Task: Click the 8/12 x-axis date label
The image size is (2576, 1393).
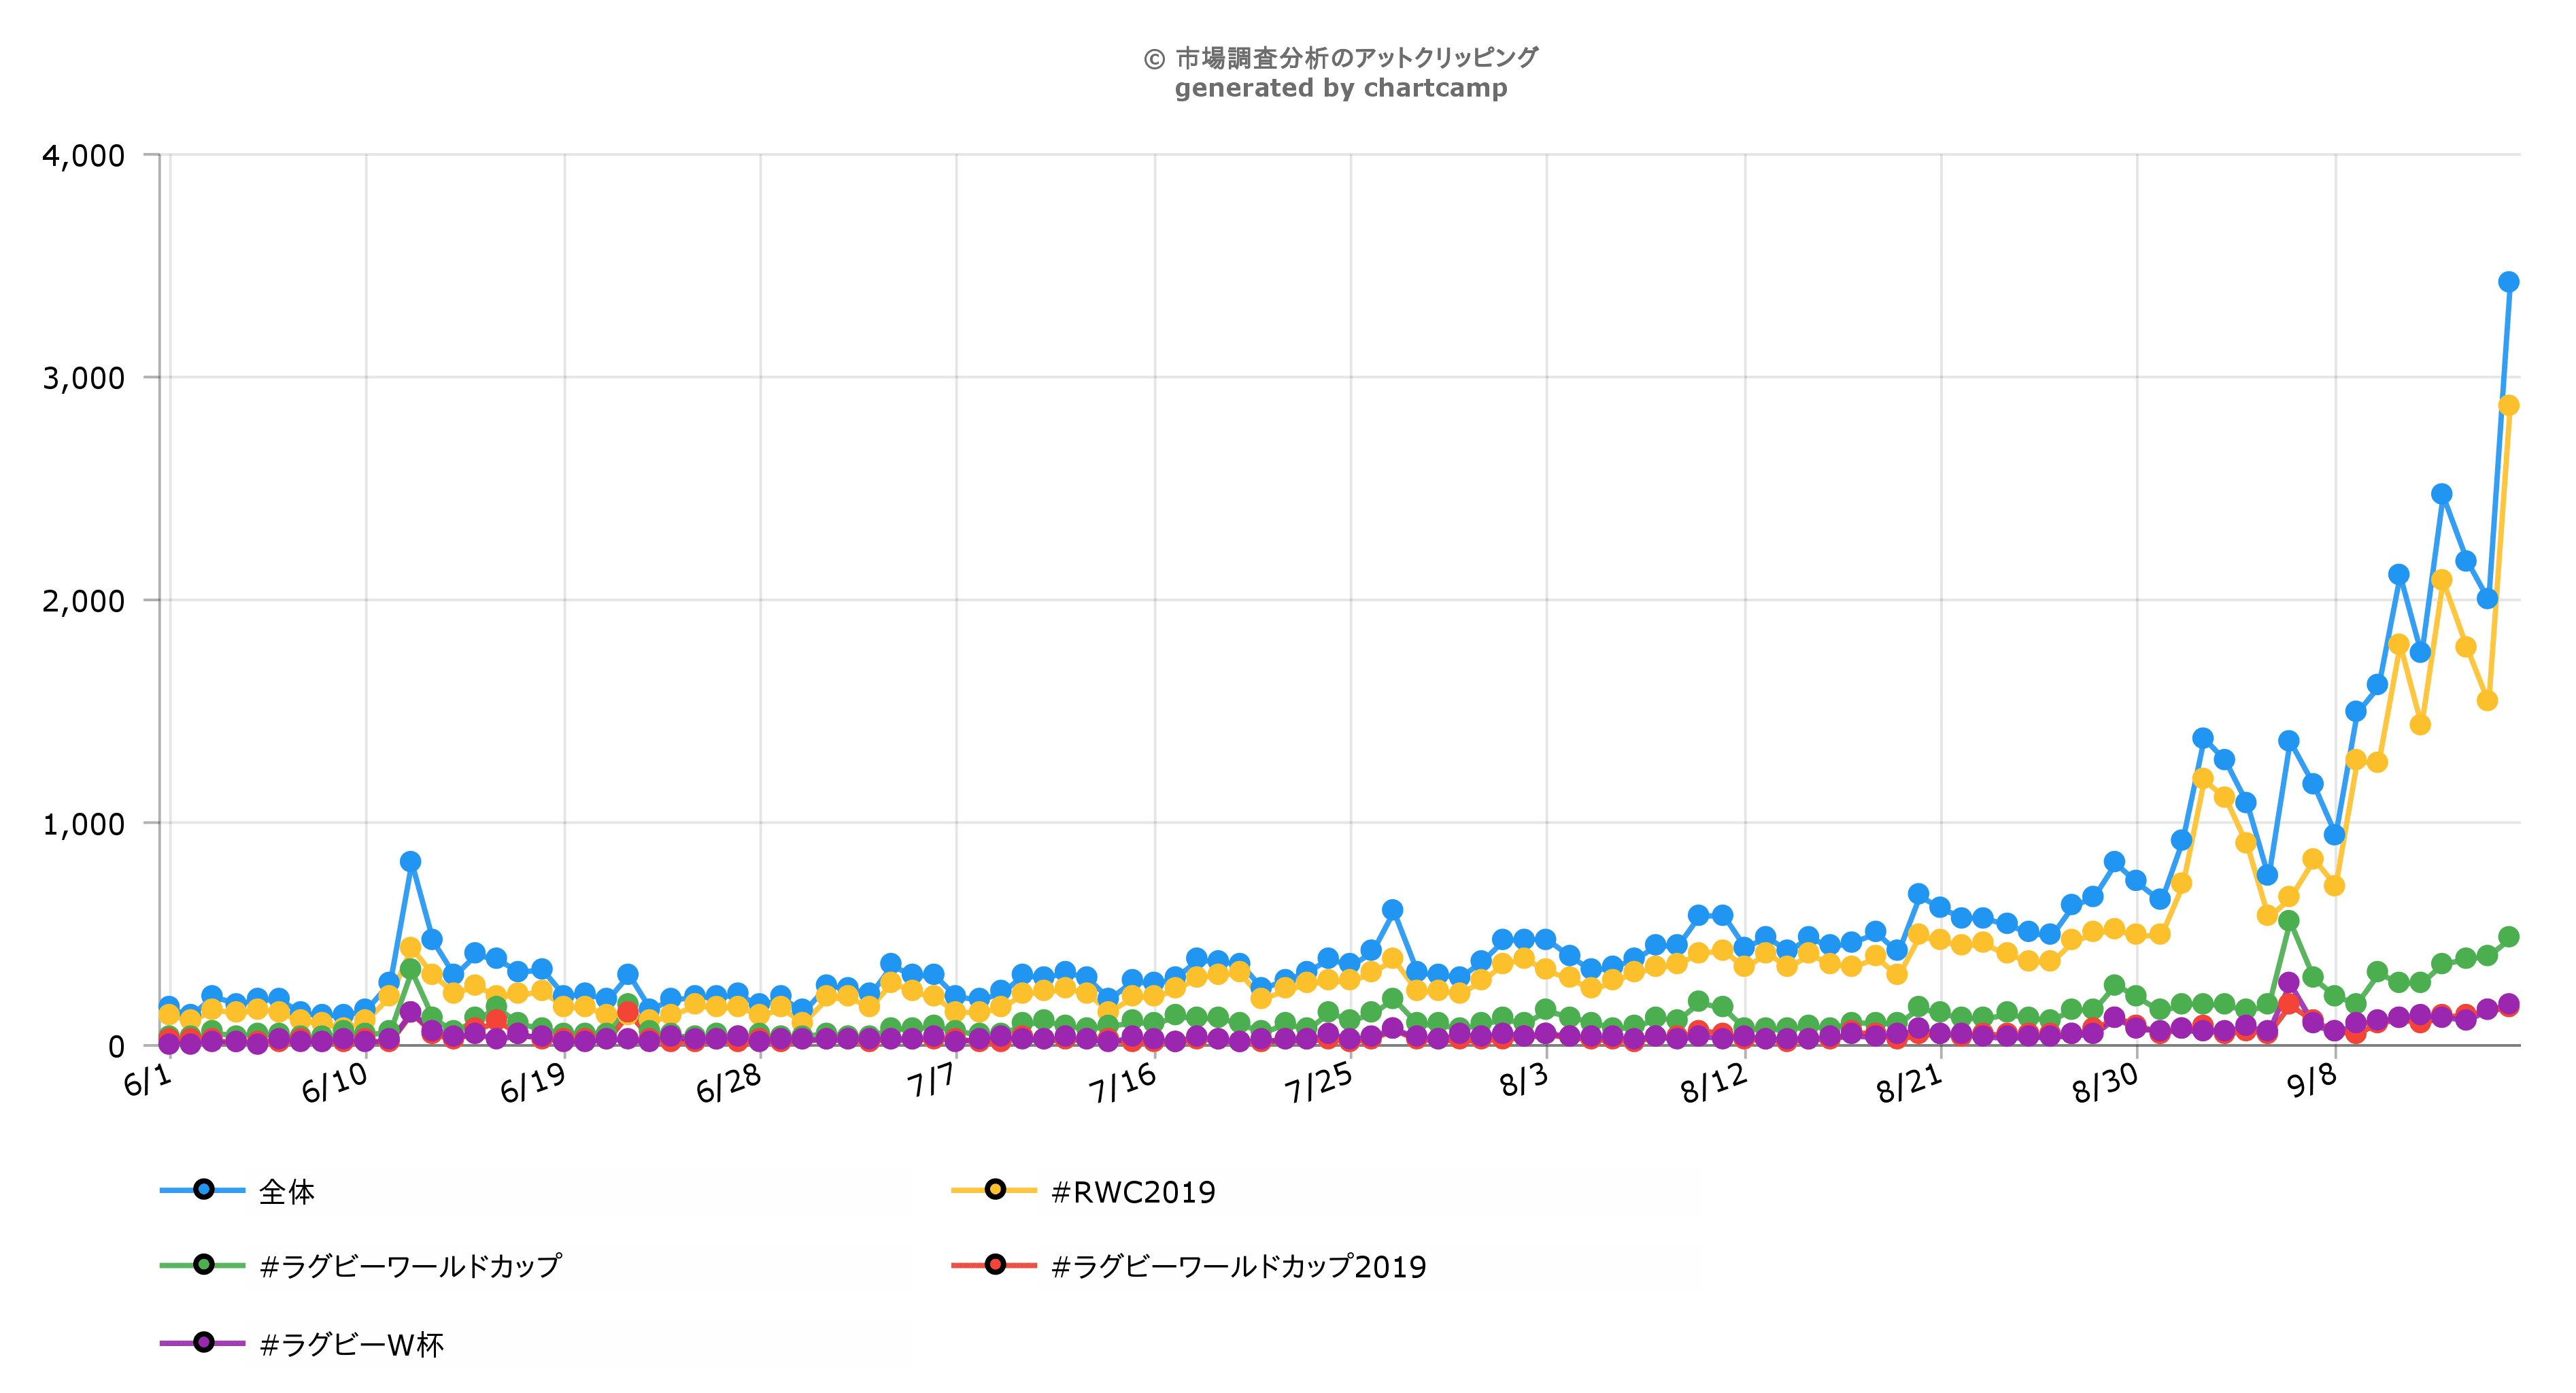Action: pyautogui.click(x=1714, y=1083)
